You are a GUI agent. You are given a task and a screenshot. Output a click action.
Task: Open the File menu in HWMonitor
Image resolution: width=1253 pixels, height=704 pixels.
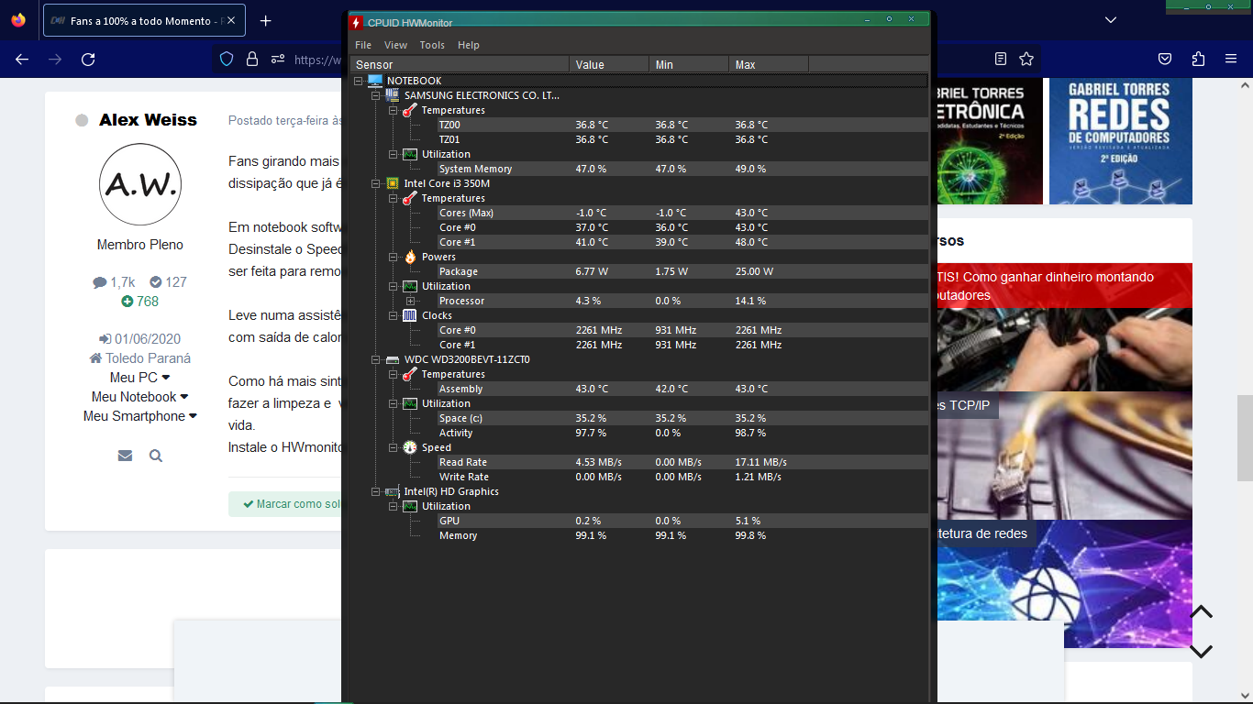pos(363,45)
